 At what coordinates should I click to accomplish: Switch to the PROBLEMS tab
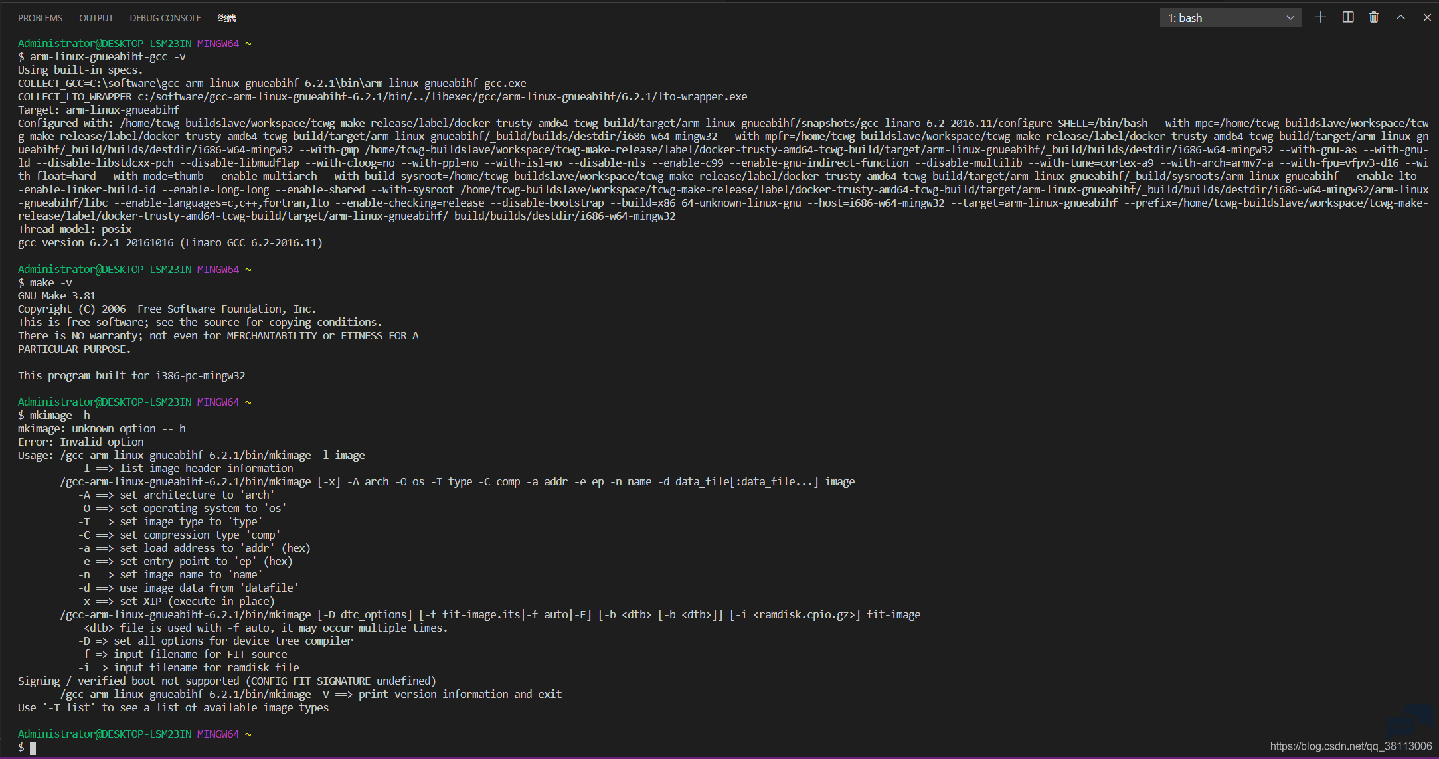[40, 18]
